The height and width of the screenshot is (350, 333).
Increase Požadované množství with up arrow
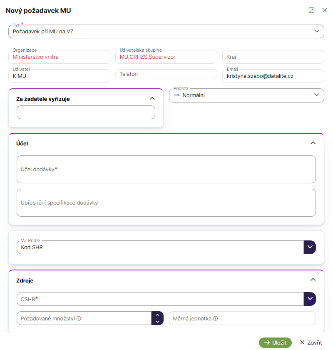click(157, 315)
